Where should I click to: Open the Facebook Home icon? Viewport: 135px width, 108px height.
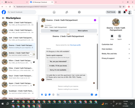point(54,12)
